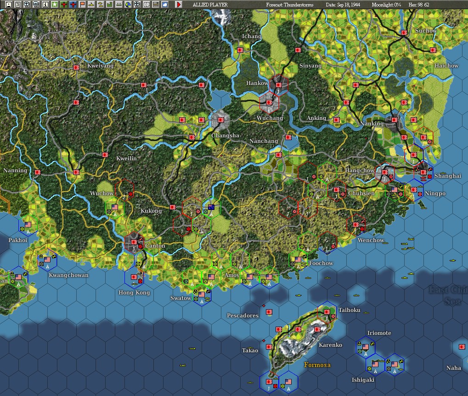Screen dimensions: 468x396
Task: Click the white star on green icon
Action: 55,5
